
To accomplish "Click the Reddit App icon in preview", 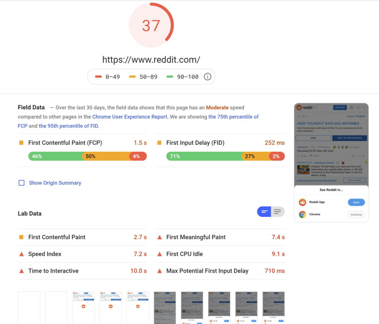I will point(302,202).
